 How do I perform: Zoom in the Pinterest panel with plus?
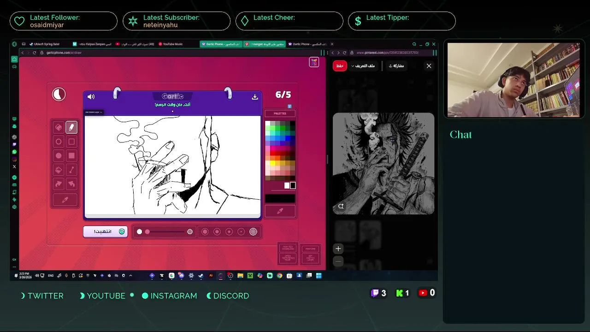point(338,249)
